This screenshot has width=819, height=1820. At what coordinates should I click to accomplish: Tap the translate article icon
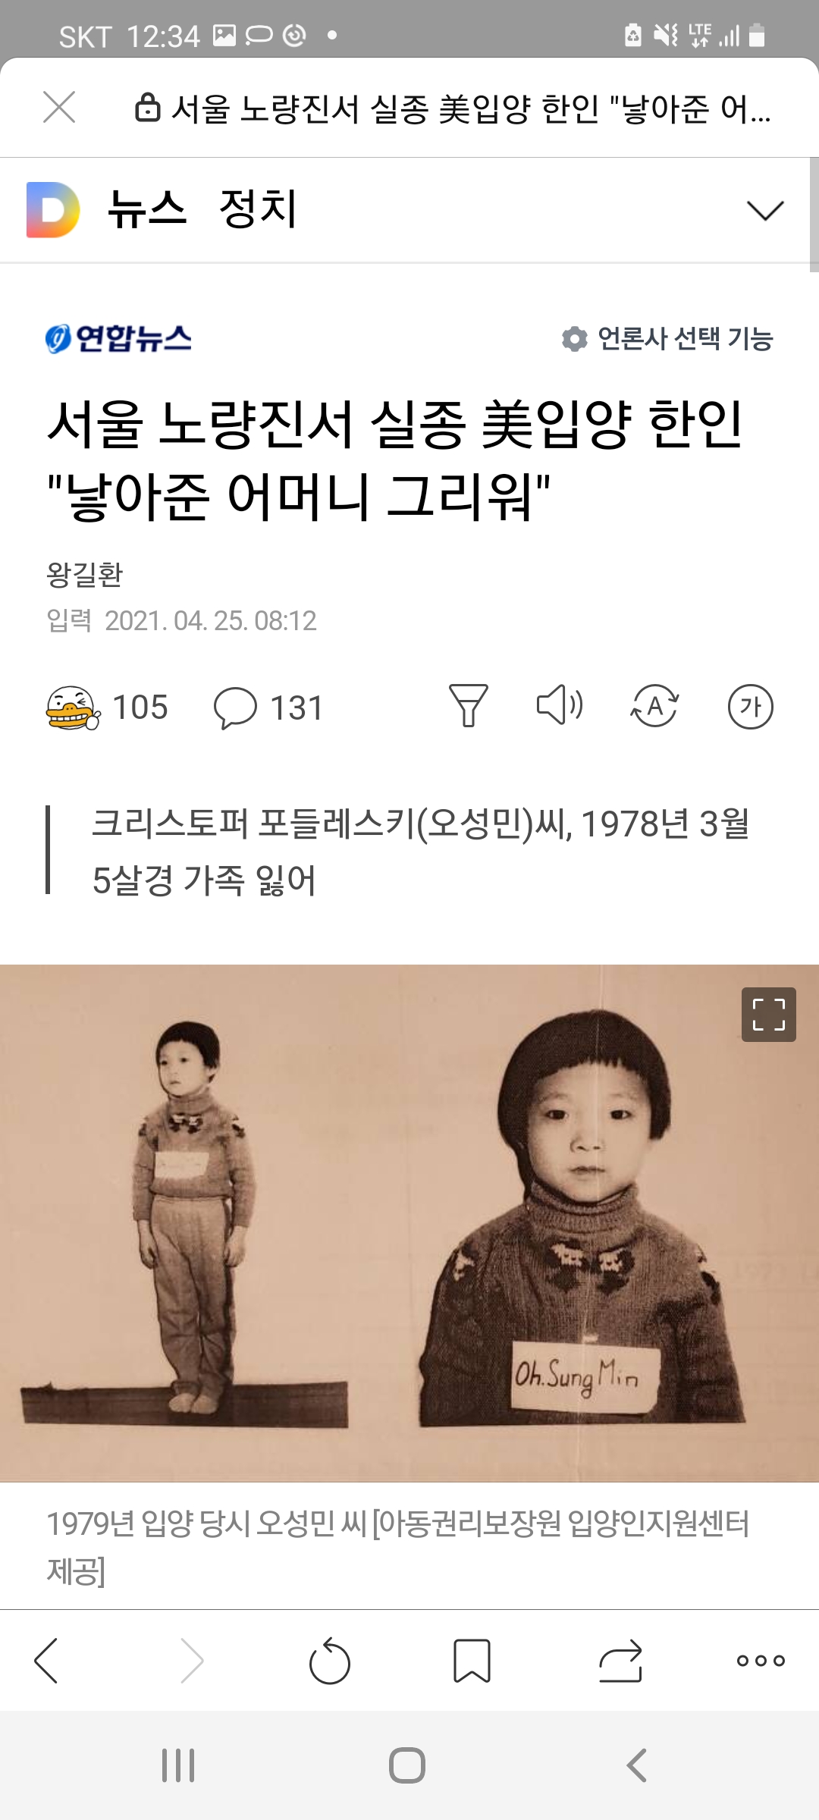pyautogui.click(x=654, y=706)
